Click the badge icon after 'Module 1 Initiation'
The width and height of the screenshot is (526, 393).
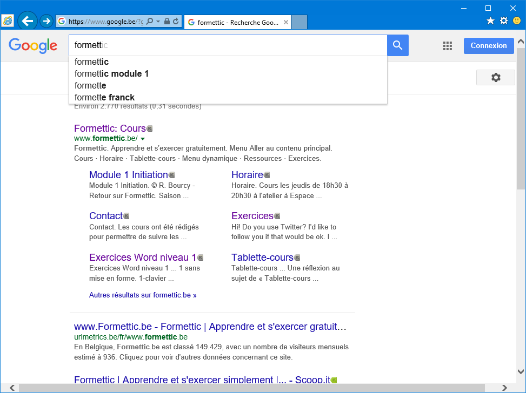tap(172, 175)
